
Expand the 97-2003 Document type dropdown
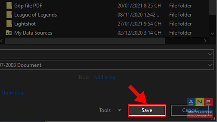210,65
